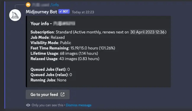Click the orange Discord user avatar icon
Viewport: 192px width, 111px height.
28,5
